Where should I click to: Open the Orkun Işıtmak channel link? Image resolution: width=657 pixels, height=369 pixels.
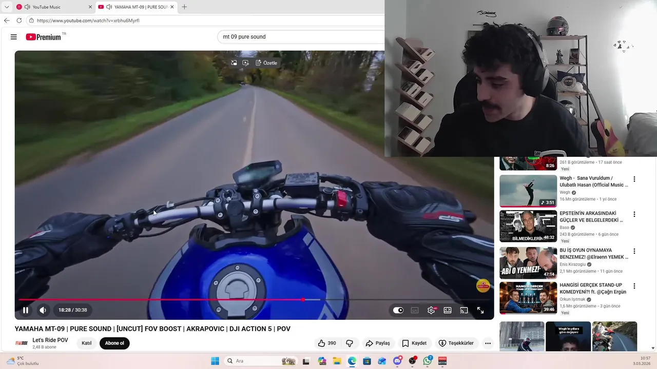click(x=573, y=299)
